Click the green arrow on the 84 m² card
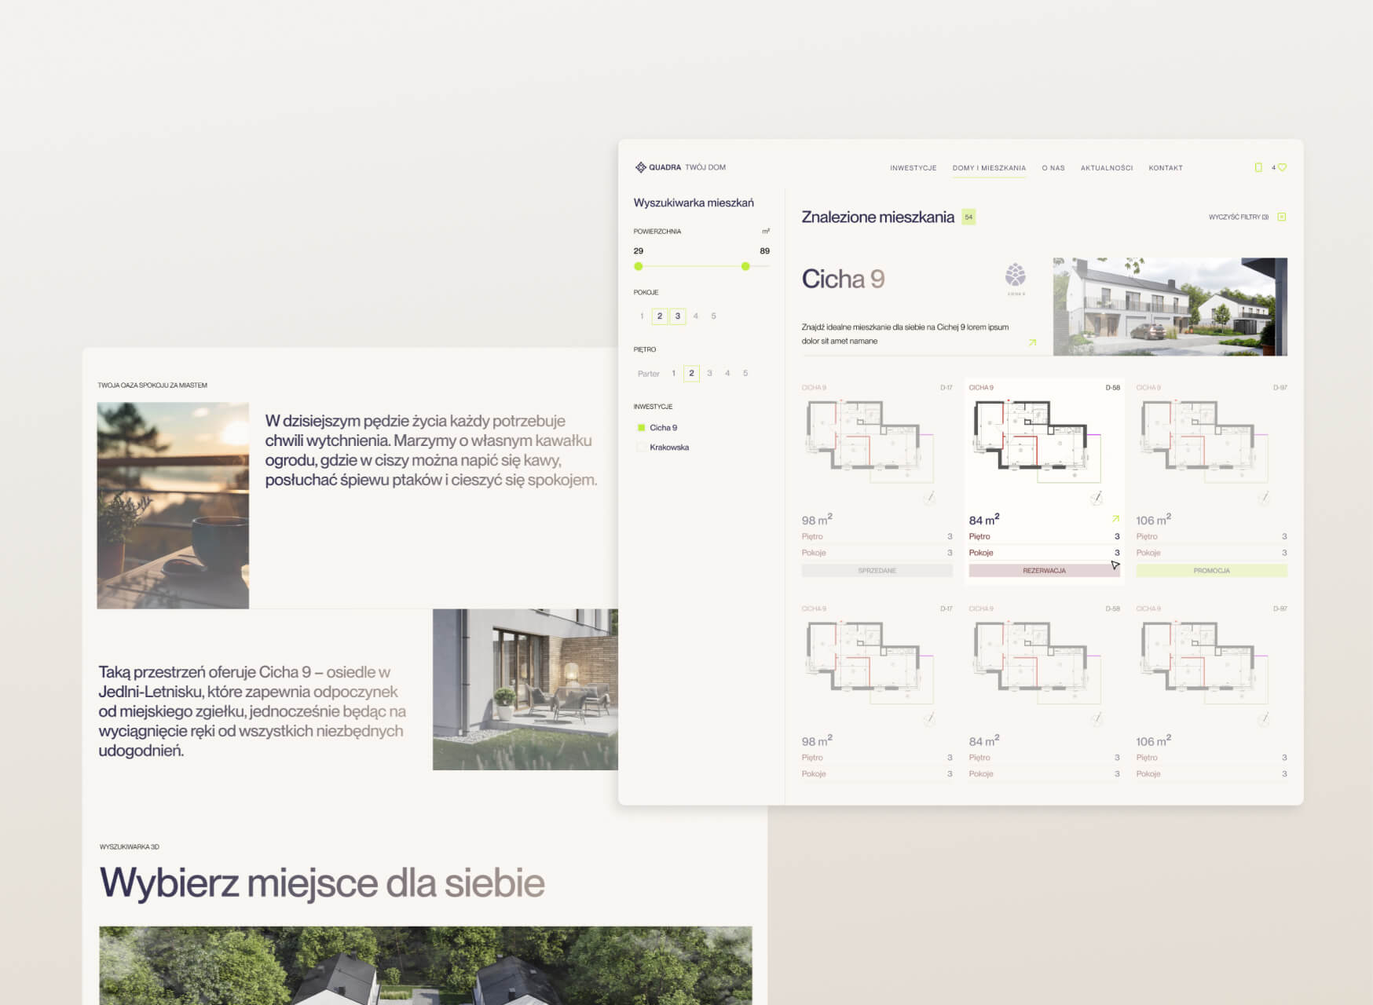The height and width of the screenshot is (1005, 1373). click(x=1115, y=519)
